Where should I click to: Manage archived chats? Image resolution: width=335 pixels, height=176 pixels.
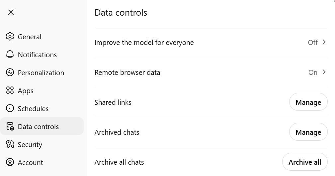pyautogui.click(x=308, y=132)
